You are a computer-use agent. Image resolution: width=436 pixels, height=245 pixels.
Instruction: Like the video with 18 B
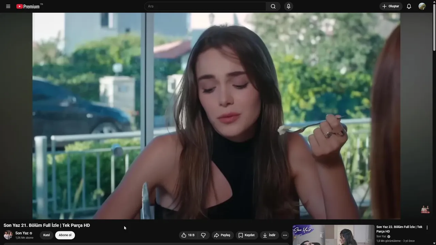188,235
